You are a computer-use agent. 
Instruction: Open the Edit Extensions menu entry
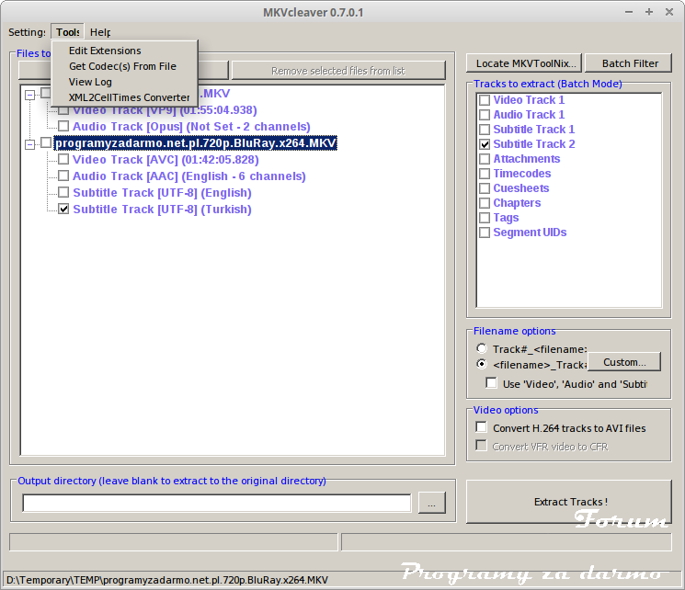click(x=105, y=51)
